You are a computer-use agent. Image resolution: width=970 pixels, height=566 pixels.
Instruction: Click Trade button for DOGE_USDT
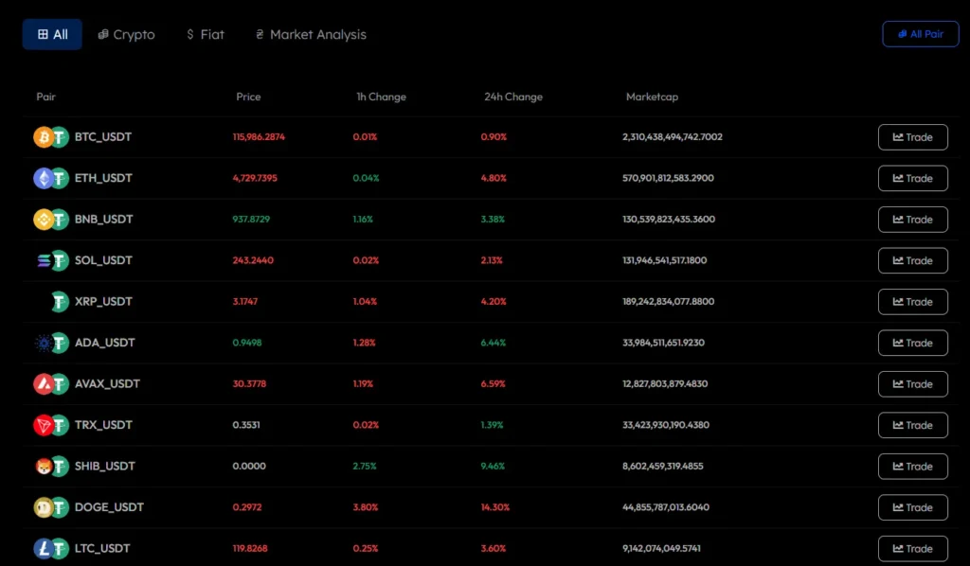912,507
